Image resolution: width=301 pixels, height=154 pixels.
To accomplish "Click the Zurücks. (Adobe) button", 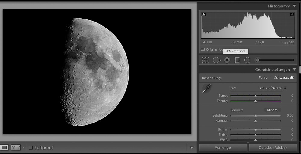I will tap(273, 147).
